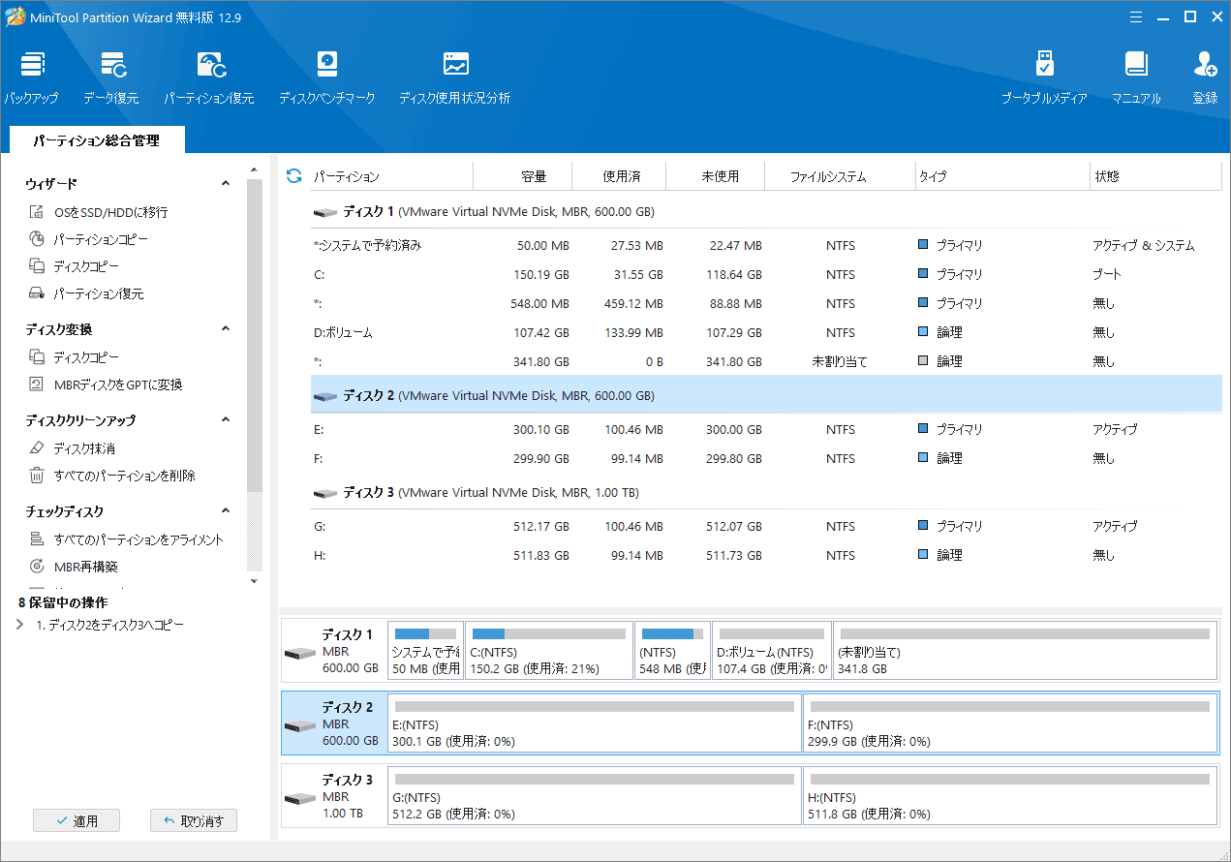The width and height of the screenshot is (1231, 862).
Task: Collapse the ディスククリーンアップ section
Action: click(226, 420)
